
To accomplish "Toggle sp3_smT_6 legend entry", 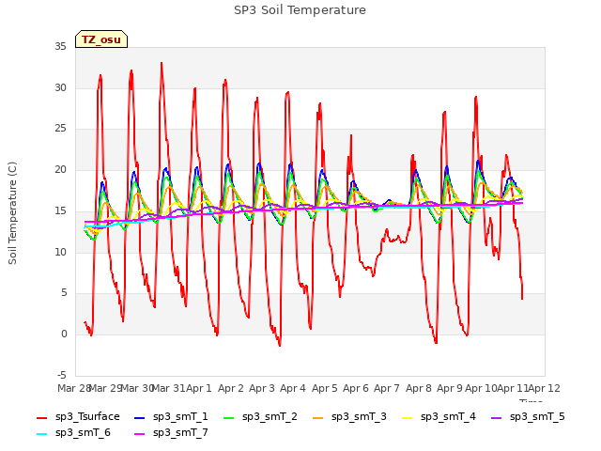I will point(73,432).
